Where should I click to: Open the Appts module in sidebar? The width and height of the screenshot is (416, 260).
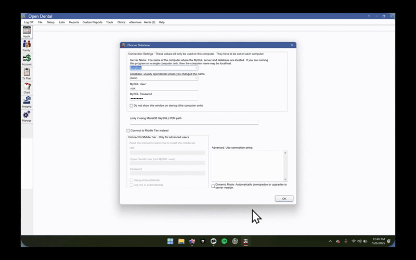27,31
